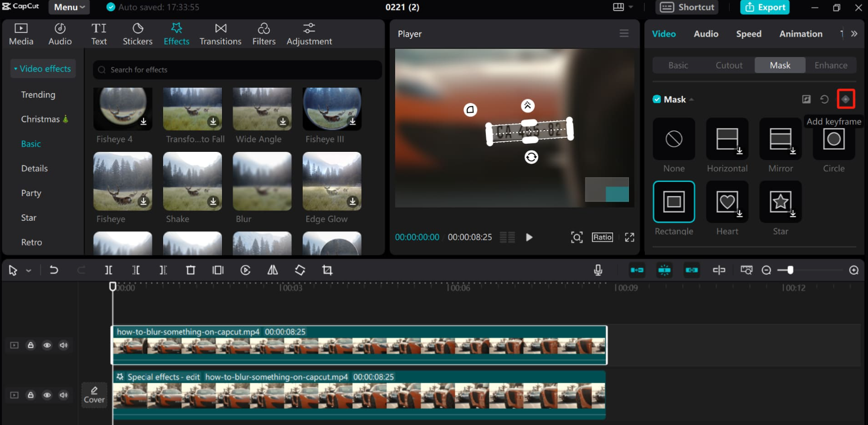This screenshot has height=425, width=868.
Task: Open the Menu dropdown in the top bar
Action: click(x=68, y=7)
